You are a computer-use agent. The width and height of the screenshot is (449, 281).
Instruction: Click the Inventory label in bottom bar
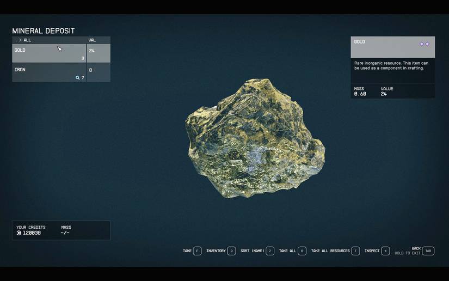216,251
